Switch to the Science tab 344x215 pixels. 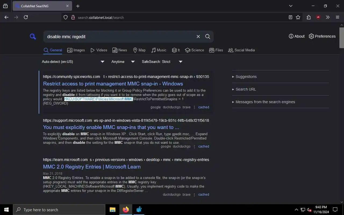pos(194,50)
